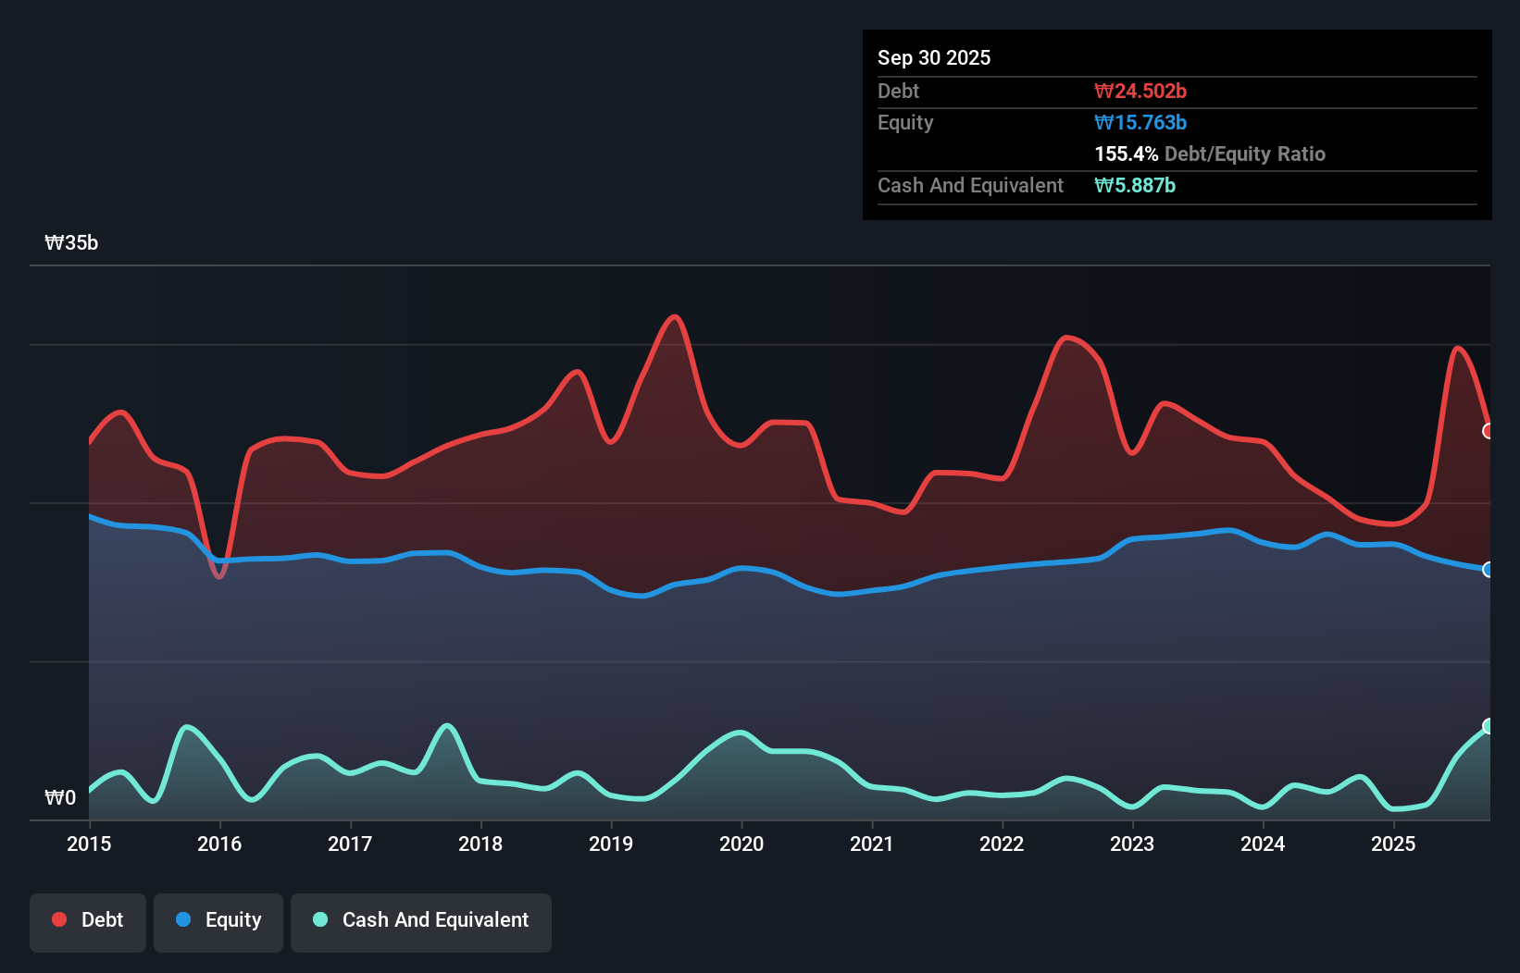
Task: Click the blue Equity legend dot
Action: point(184,919)
